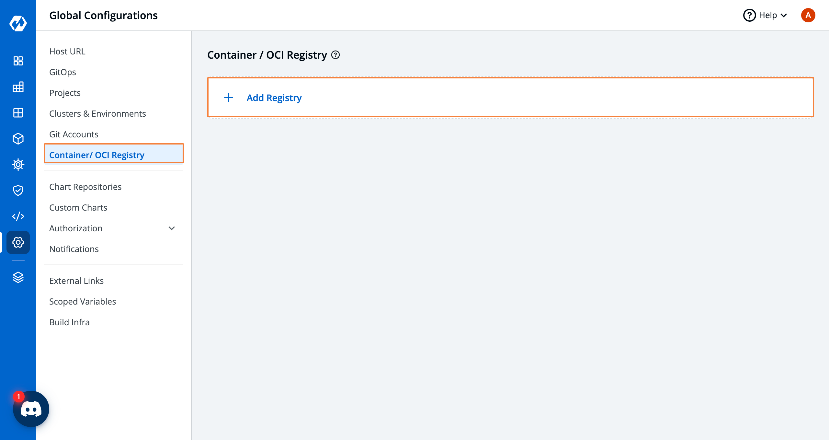Click the Authorization dropdown chevron
The image size is (829, 440).
(172, 228)
